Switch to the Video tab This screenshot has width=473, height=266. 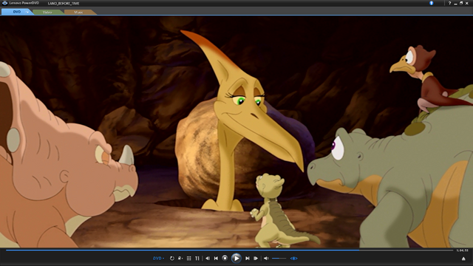point(47,13)
